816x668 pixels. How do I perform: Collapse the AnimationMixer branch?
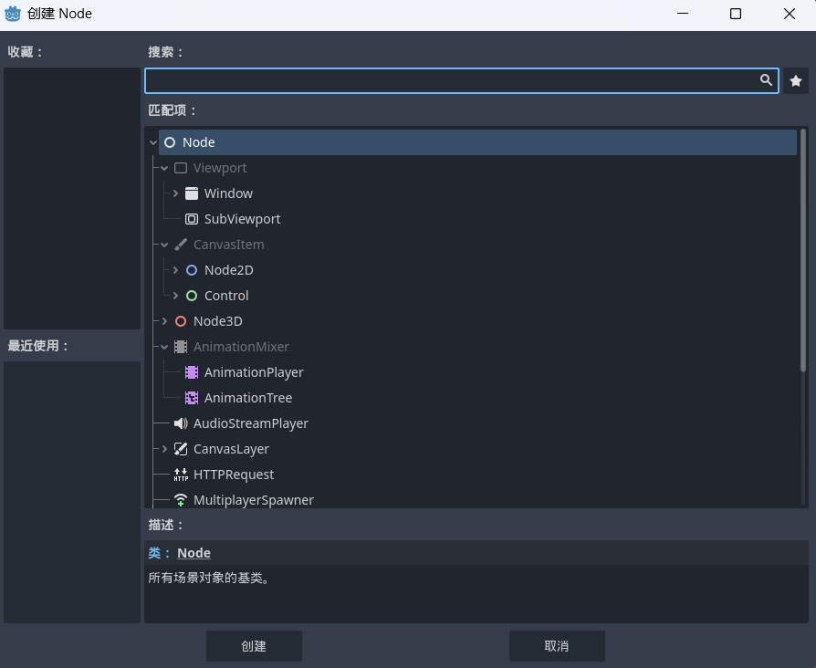pos(164,347)
